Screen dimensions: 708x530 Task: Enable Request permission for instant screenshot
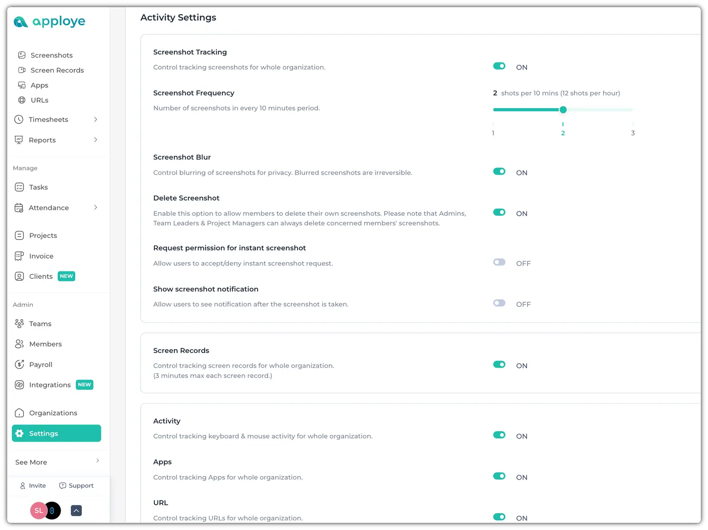[x=499, y=263]
